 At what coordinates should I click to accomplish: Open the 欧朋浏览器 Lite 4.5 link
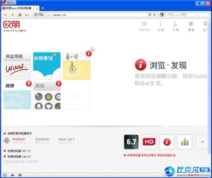(19, 157)
